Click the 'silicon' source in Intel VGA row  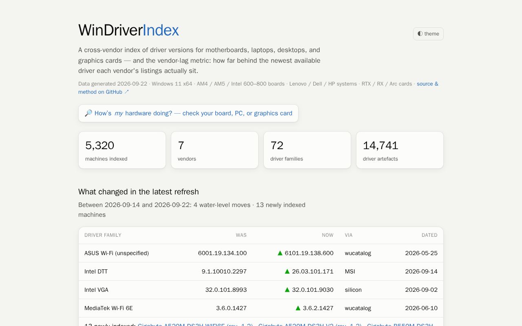(353, 290)
